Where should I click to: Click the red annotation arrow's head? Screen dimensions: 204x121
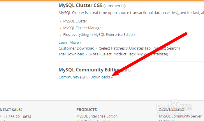(115, 73)
